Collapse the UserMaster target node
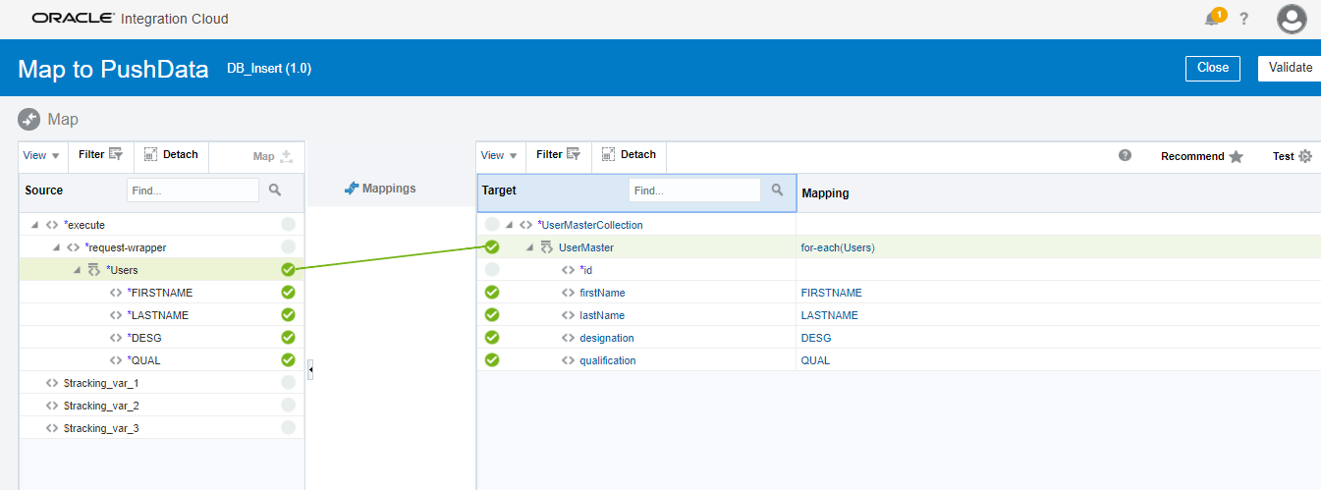The height and width of the screenshot is (490, 1321). point(529,247)
